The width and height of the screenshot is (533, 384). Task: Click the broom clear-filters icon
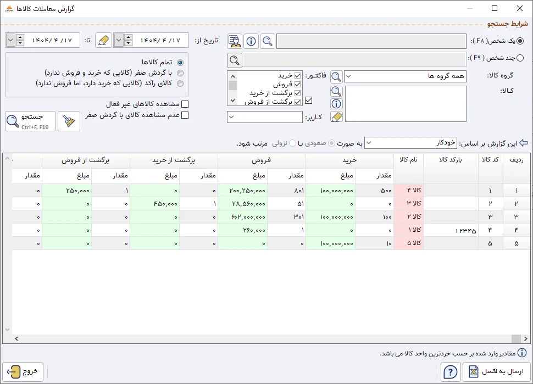[x=69, y=121]
